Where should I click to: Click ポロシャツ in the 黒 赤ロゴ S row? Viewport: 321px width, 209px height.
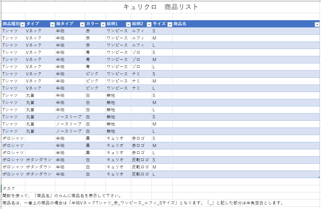pos(13,138)
